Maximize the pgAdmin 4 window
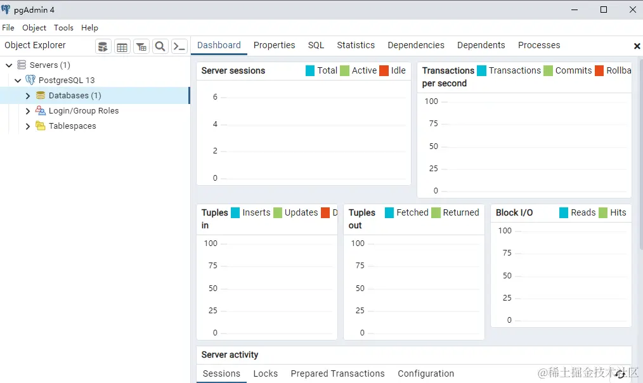Viewport: 643px width, 383px height. click(x=604, y=10)
